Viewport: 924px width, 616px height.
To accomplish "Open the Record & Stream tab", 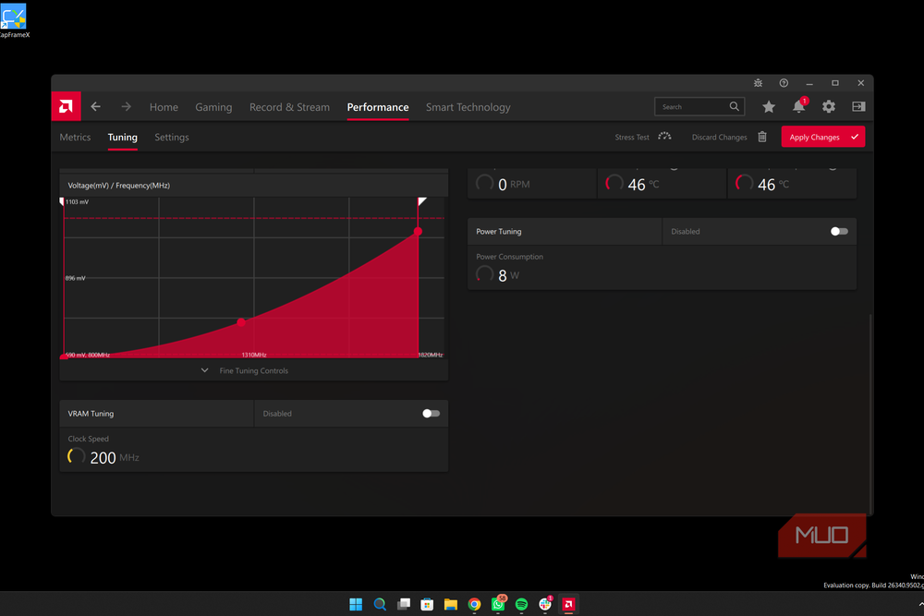I will [289, 107].
